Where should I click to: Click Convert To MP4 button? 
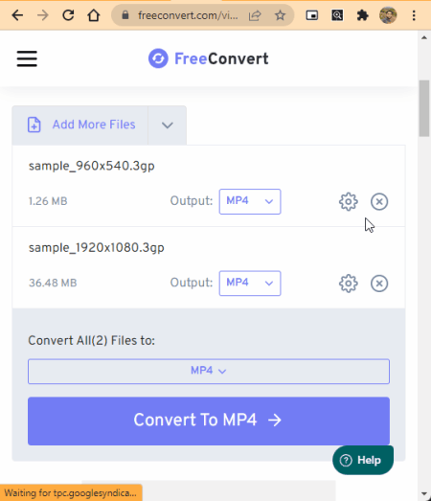coord(209,421)
